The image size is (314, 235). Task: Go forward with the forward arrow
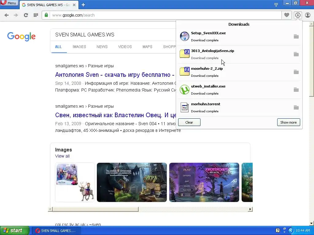coord(16,15)
